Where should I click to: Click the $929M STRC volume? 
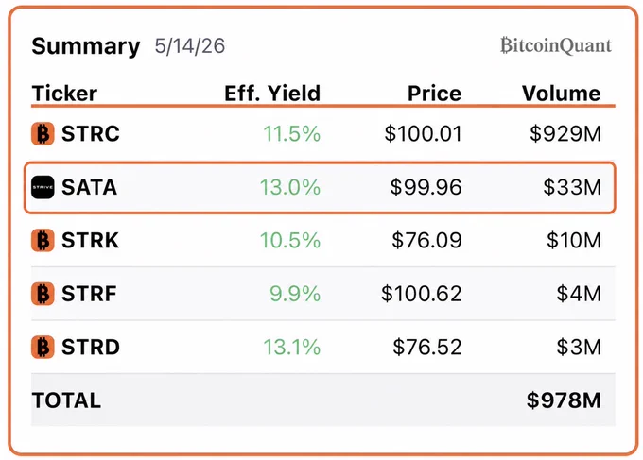click(565, 133)
